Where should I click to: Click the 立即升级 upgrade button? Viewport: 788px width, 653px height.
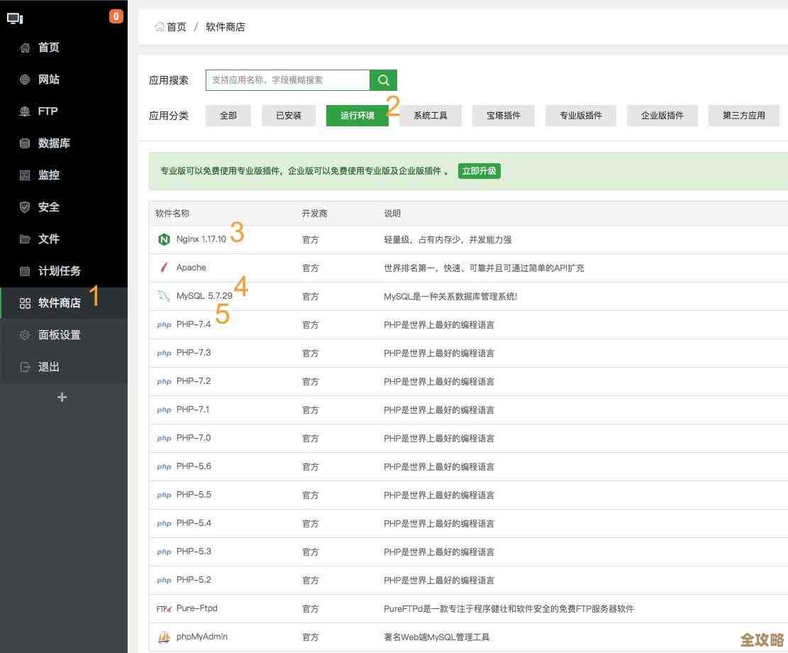(x=479, y=171)
